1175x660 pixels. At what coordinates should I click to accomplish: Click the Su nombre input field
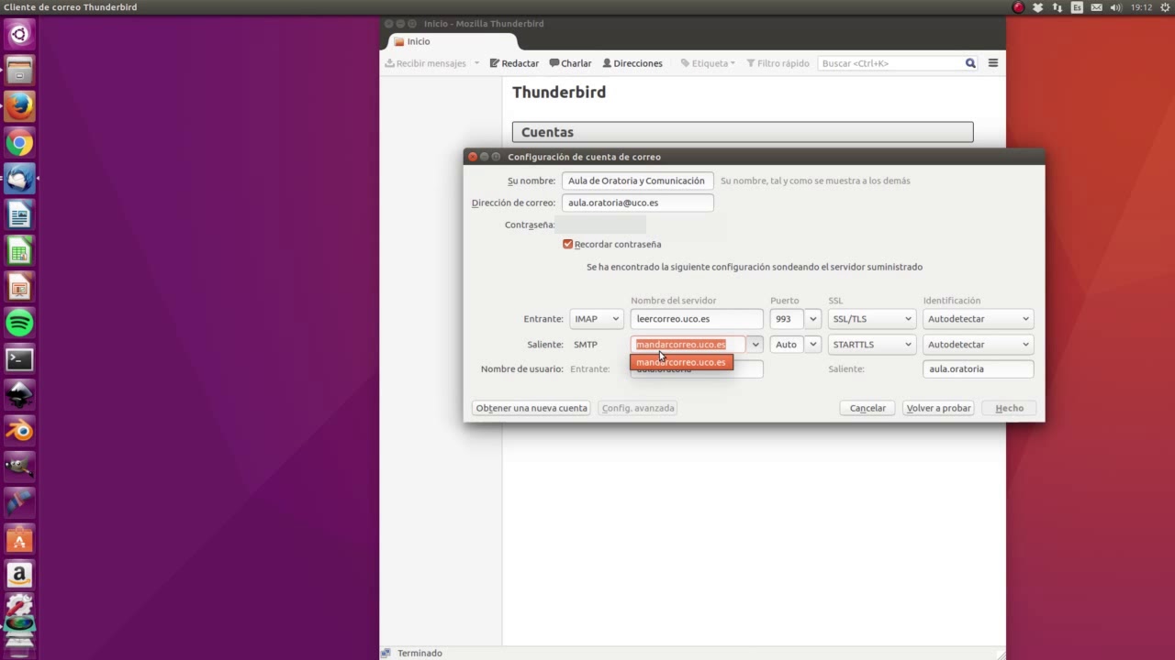point(638,181)
